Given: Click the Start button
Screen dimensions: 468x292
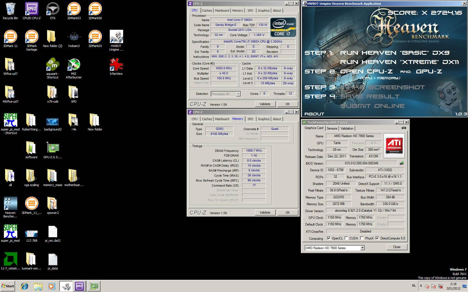Looking at the screenshot, I should click(8, 286).
